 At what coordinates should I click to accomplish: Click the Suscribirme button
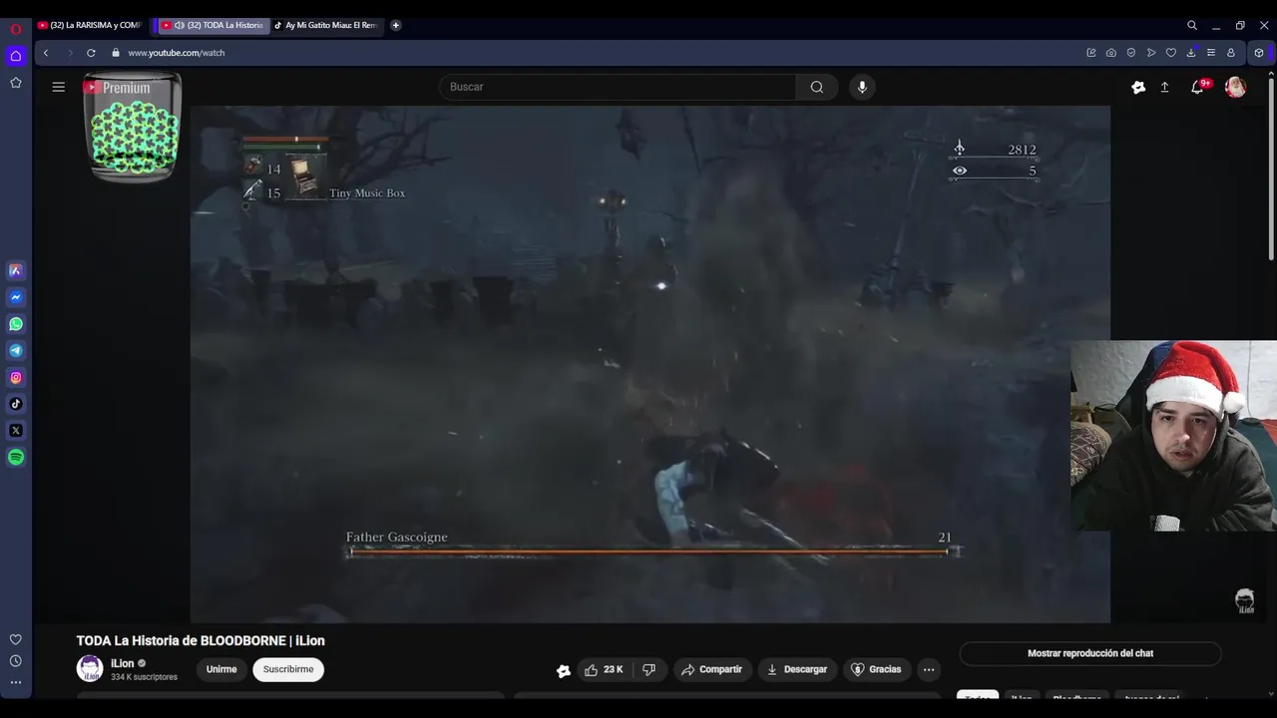click(x=288, y=669)
